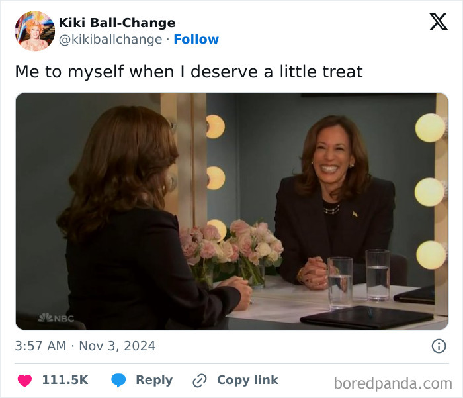
Task: Click the @kikiballchange handle
Action: (x=110, y=40)
